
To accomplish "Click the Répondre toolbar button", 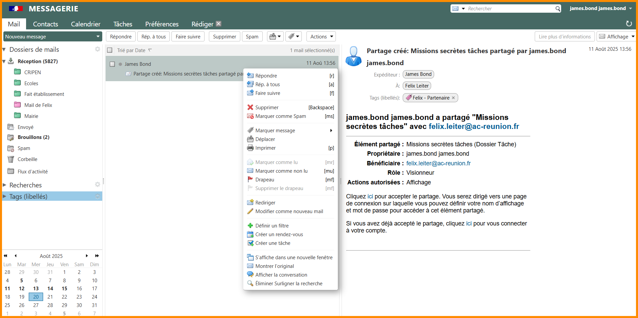I will [x=121, y=36].
